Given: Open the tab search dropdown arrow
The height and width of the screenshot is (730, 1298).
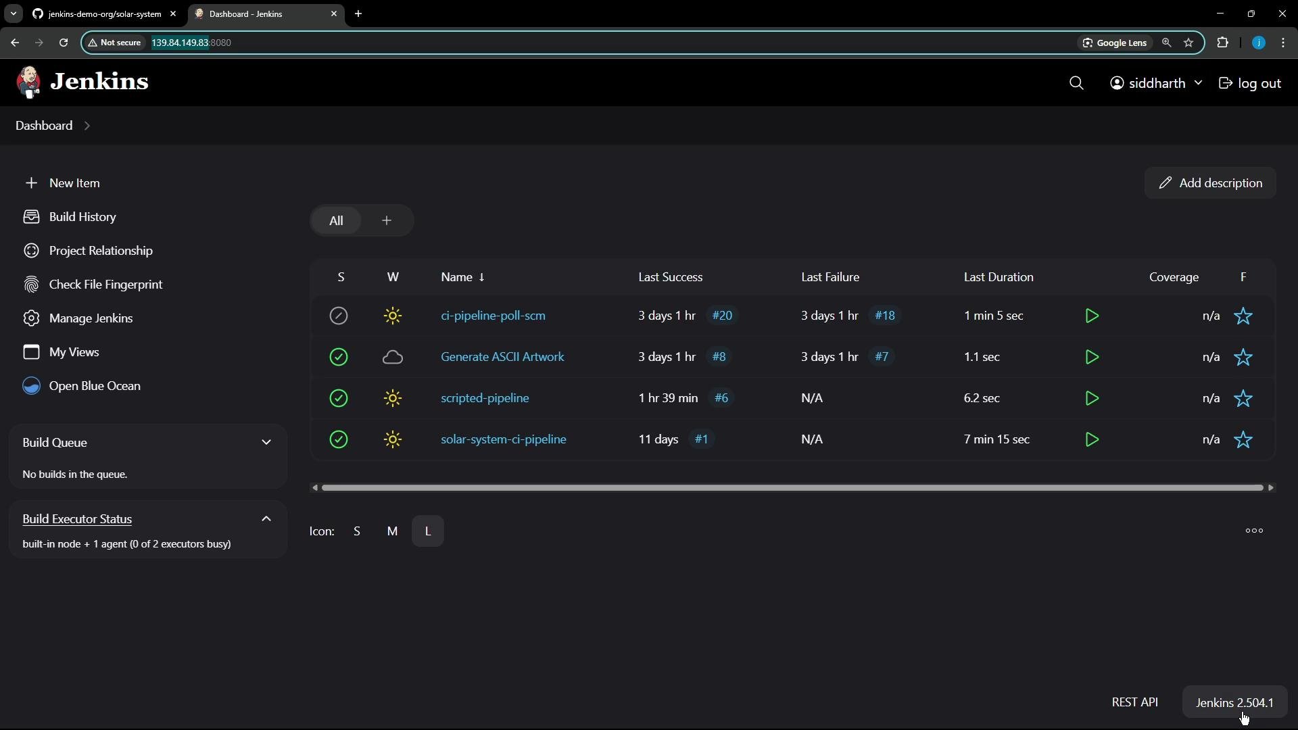Looking at the screenshot, I should (x=13, y=14).
